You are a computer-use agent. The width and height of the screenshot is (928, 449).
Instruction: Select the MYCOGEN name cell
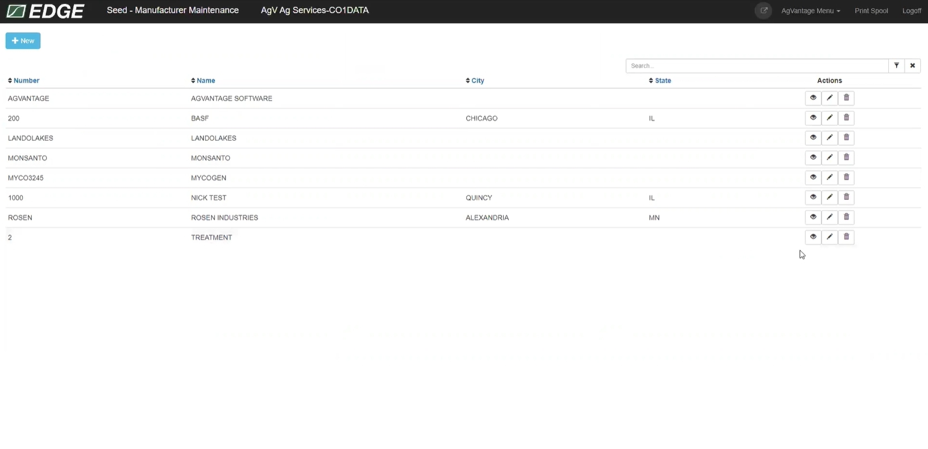(209, 178)
